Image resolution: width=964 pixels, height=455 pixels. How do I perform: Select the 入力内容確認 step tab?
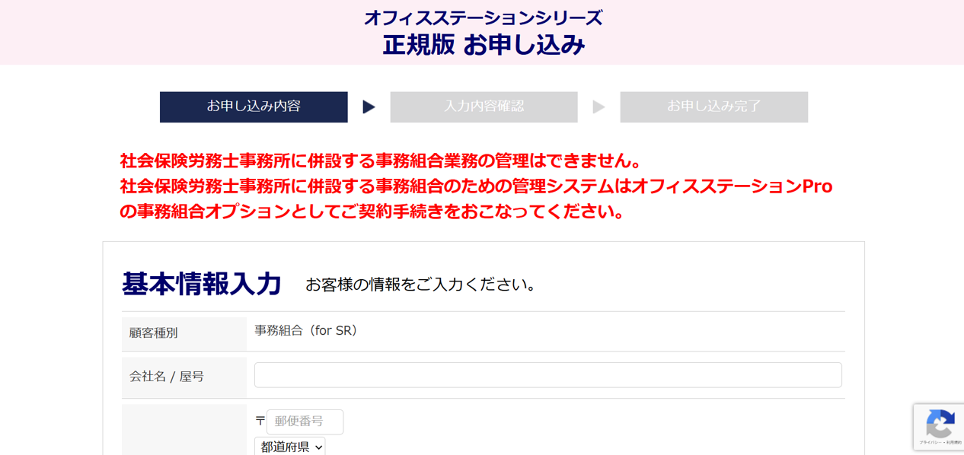484,107
